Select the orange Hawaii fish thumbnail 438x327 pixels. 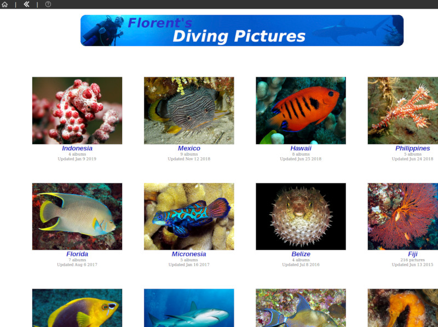pos(301,110)
